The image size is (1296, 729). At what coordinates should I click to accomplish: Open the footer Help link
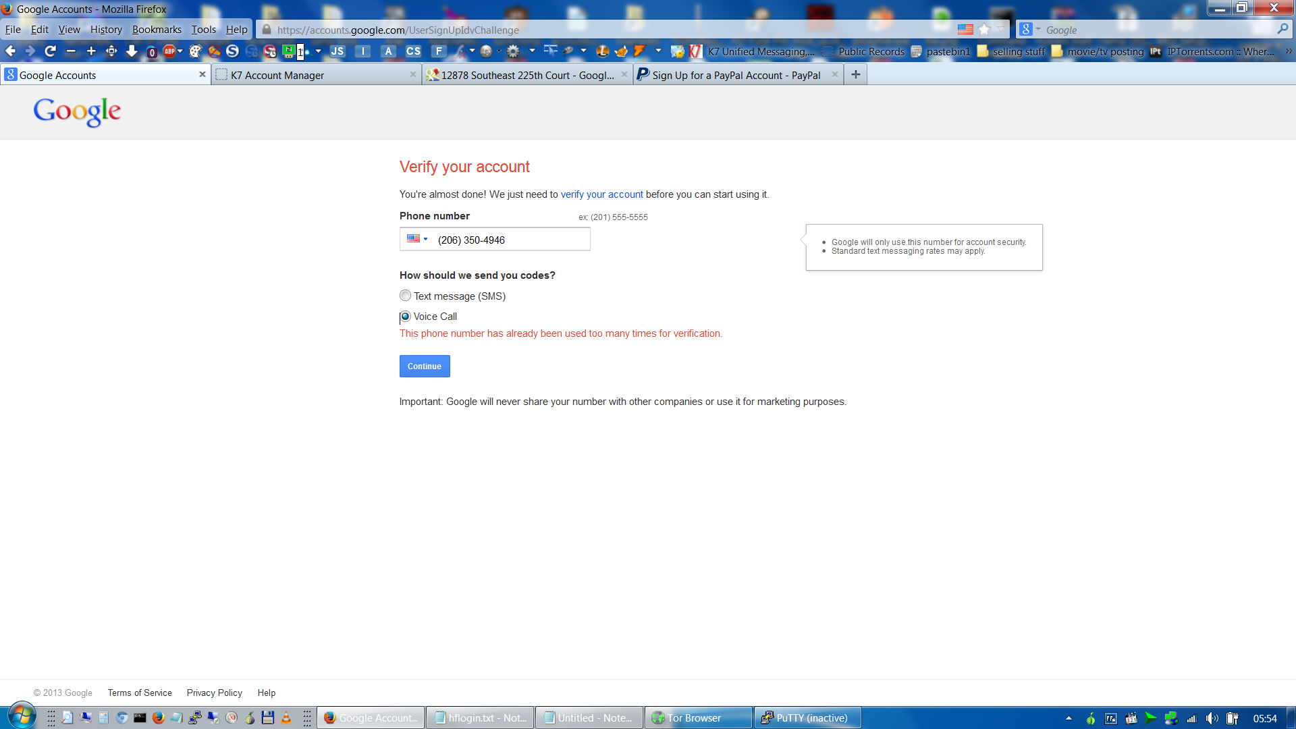266,693
